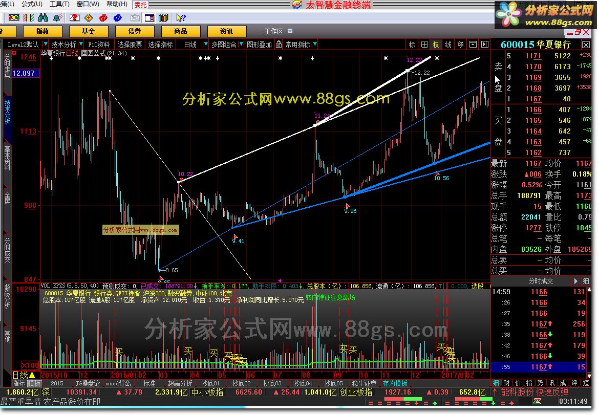Click the X100 volume scale label
This screenshot has height=415, width=598.
pos(31,365)
